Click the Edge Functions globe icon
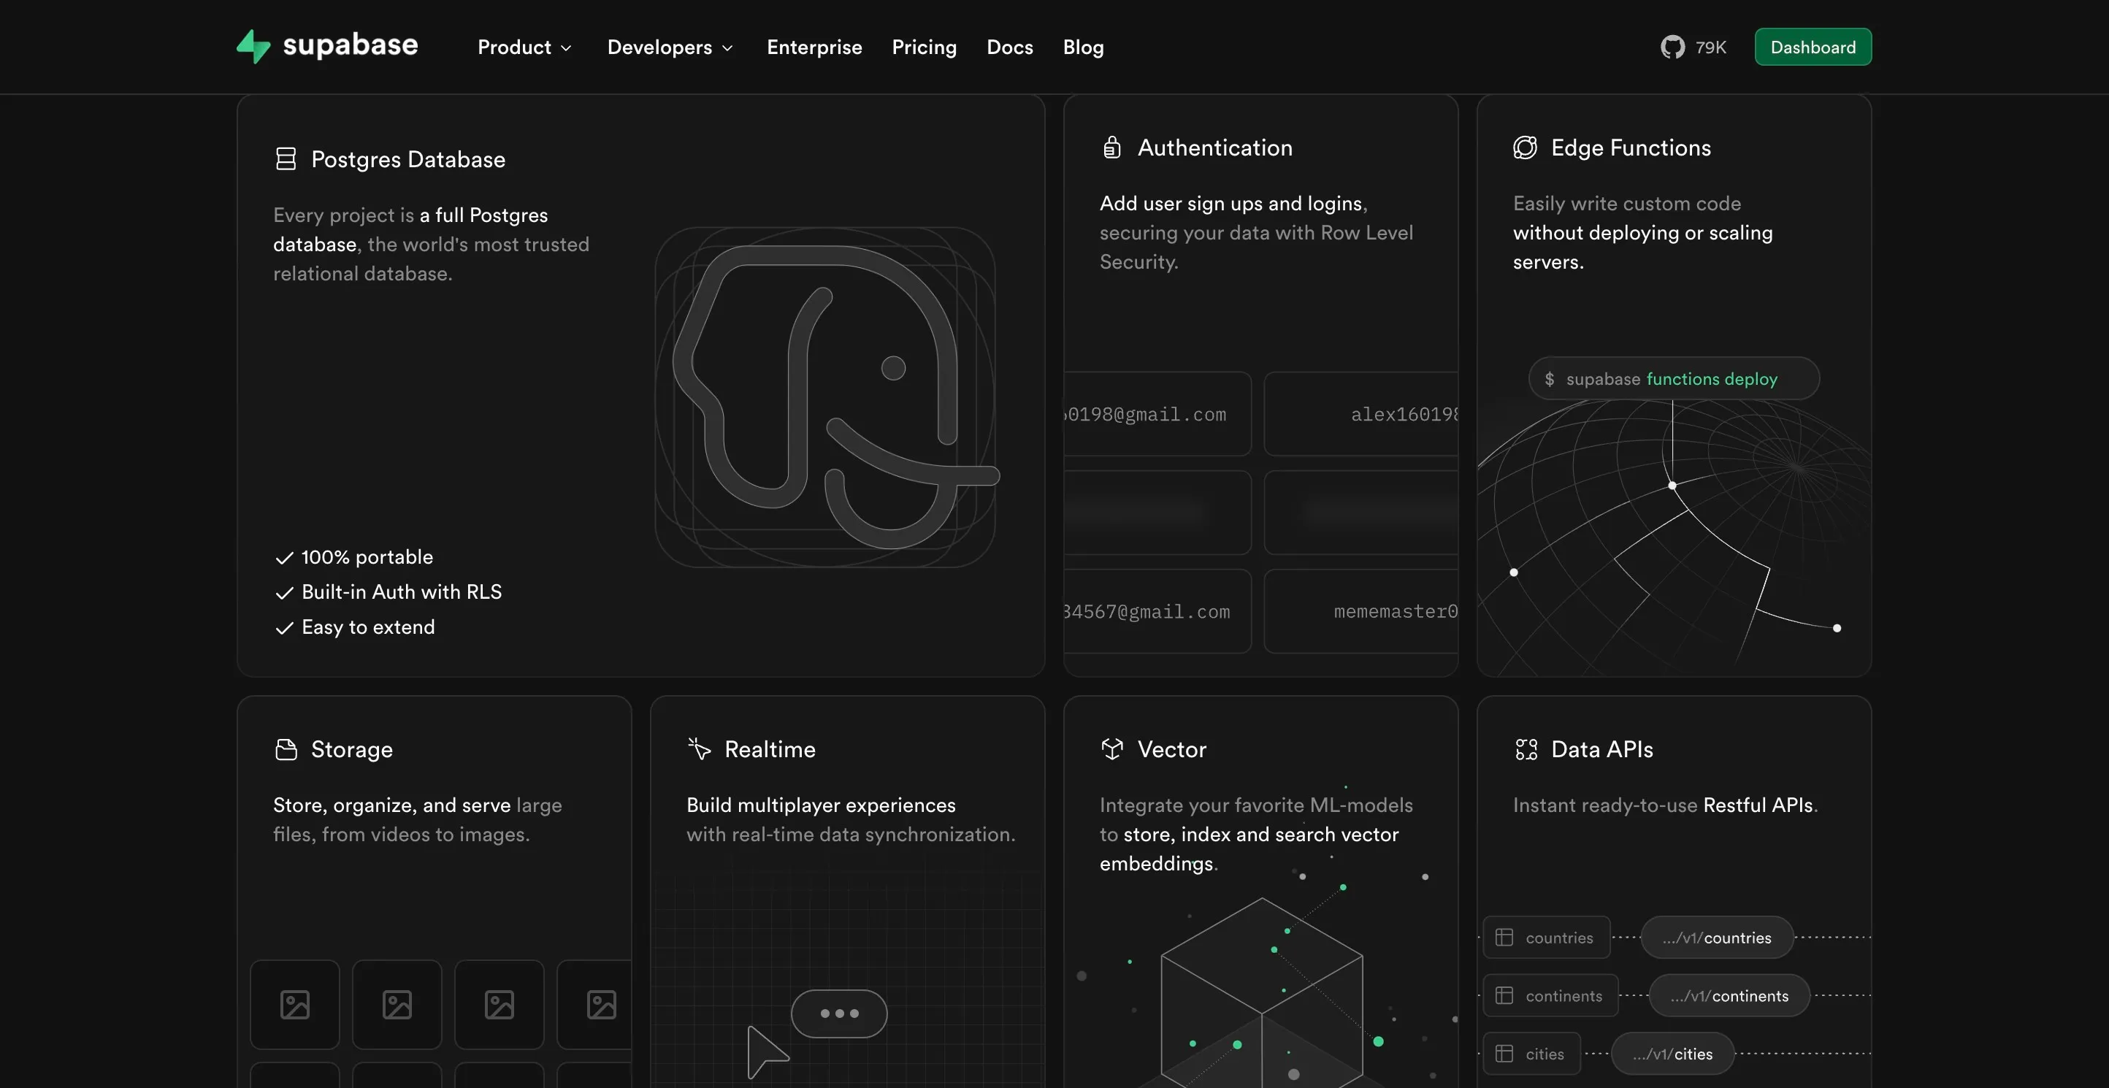This screenshot has width=2109, height=1088. tap(1525, 148)
